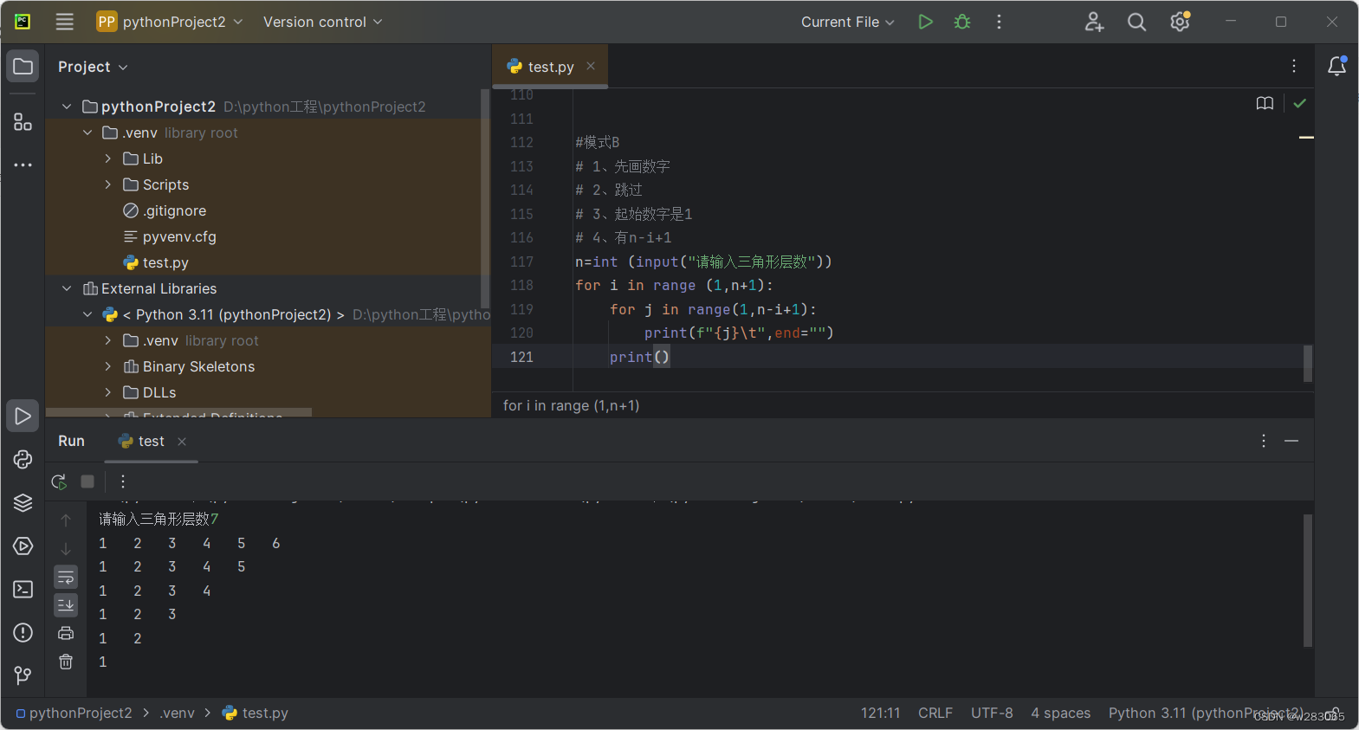Click the run console vertical scrollbar
Image resolution: width=1359 pixels, height=730 pixels.
pos(1308,580)
